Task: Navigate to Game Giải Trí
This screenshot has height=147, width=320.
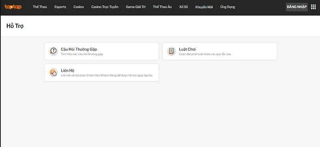Action: tap(136, 7)
